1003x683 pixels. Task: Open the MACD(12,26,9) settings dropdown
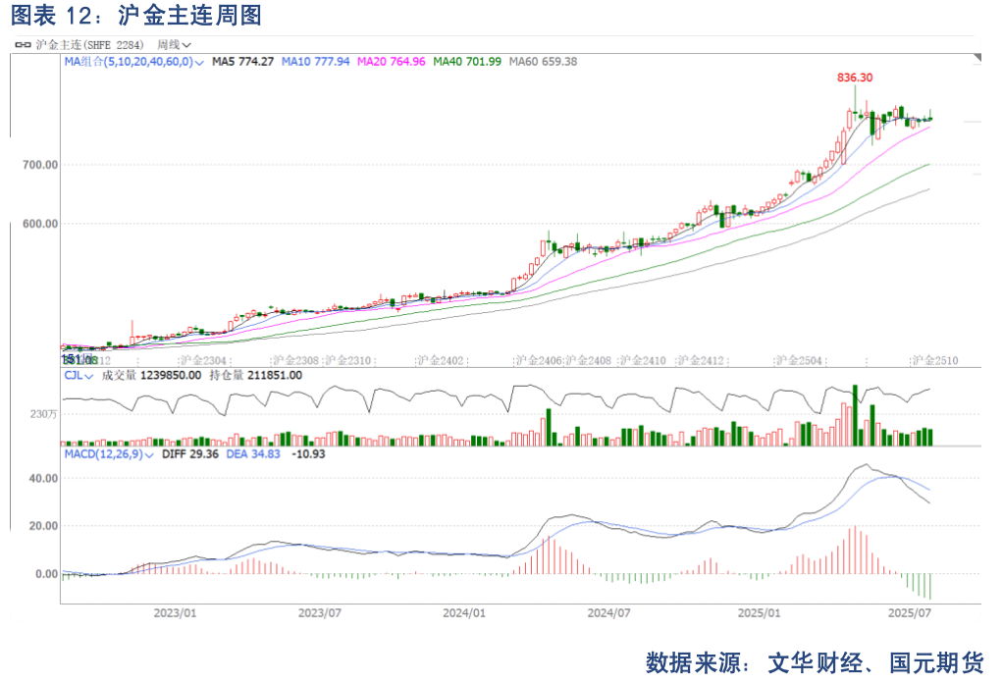click(x=150, y=455)
